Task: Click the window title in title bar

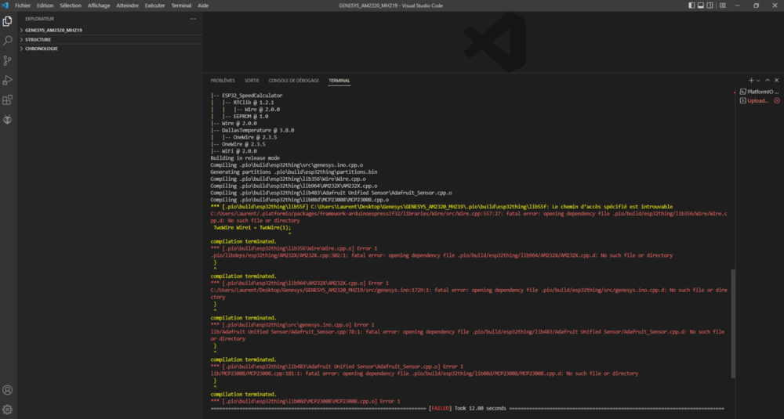Action: [390, 5]
